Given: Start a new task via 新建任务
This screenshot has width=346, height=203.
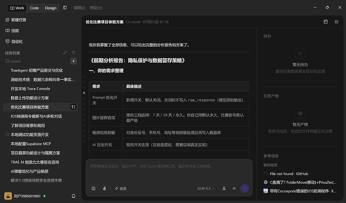Looking at the screenshot, I should [x=16, y=20].
